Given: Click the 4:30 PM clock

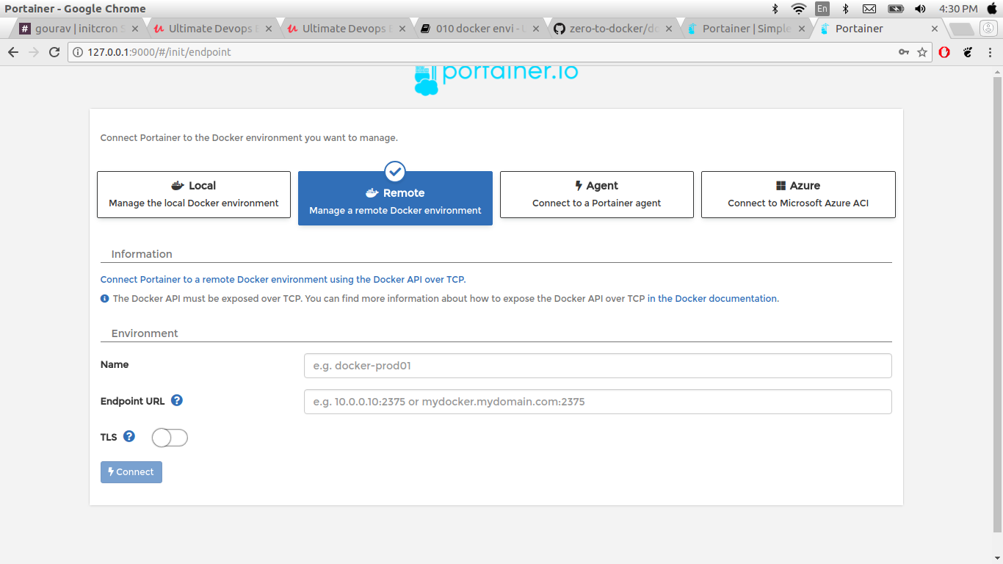Looking at the screenshot, I should tap(958, 9).
